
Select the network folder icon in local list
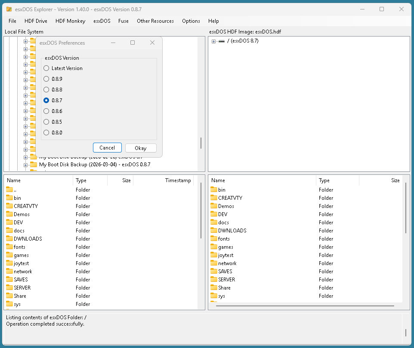coord(9,271)
